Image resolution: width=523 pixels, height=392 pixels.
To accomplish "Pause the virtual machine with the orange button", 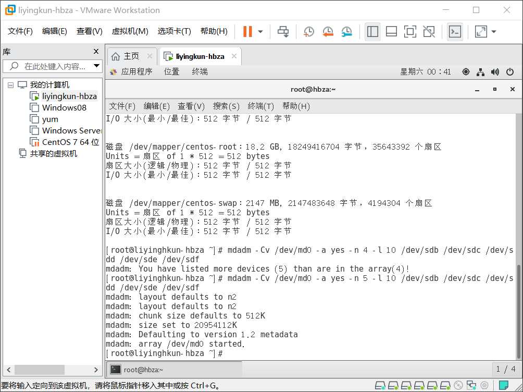I will pos(247,32).
